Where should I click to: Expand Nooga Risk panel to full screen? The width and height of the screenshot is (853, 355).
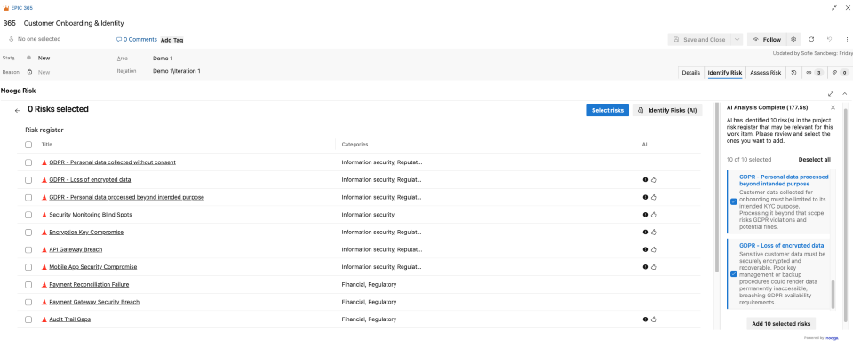[831, 92]
